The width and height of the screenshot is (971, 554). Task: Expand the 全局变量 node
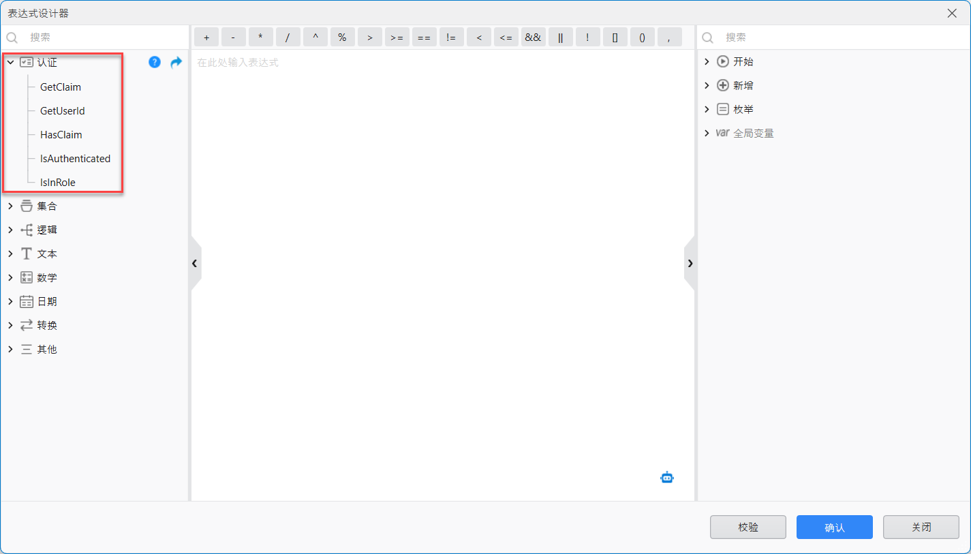707,133
